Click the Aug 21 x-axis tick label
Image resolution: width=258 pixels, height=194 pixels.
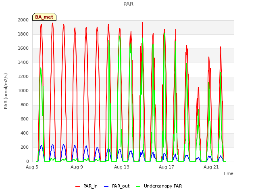click(211, 167)
